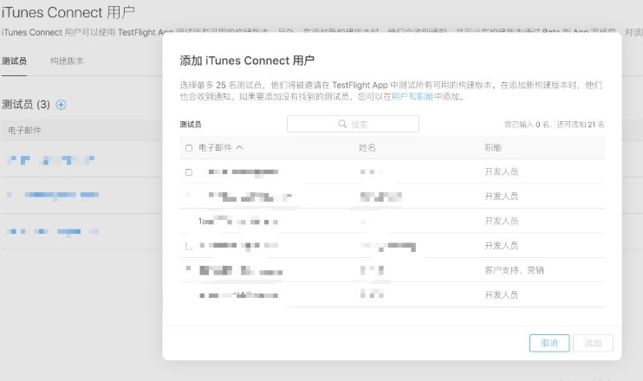
Task: Check the first row's checkbox in the dialog
Action: [189, 172]
